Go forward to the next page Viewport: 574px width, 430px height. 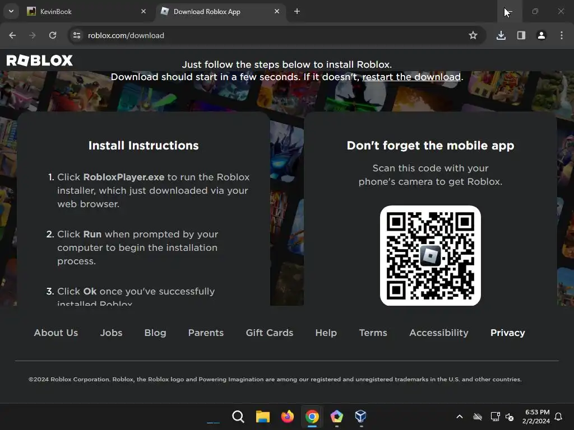tap(32, 35)
